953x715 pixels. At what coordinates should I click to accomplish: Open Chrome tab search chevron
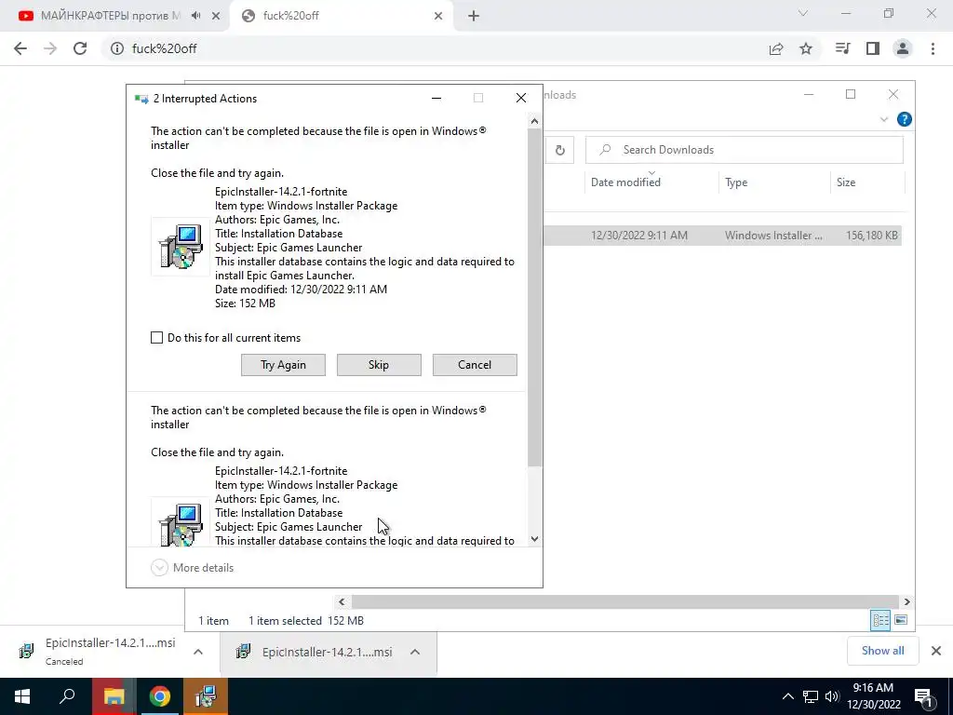pos(803,13)
